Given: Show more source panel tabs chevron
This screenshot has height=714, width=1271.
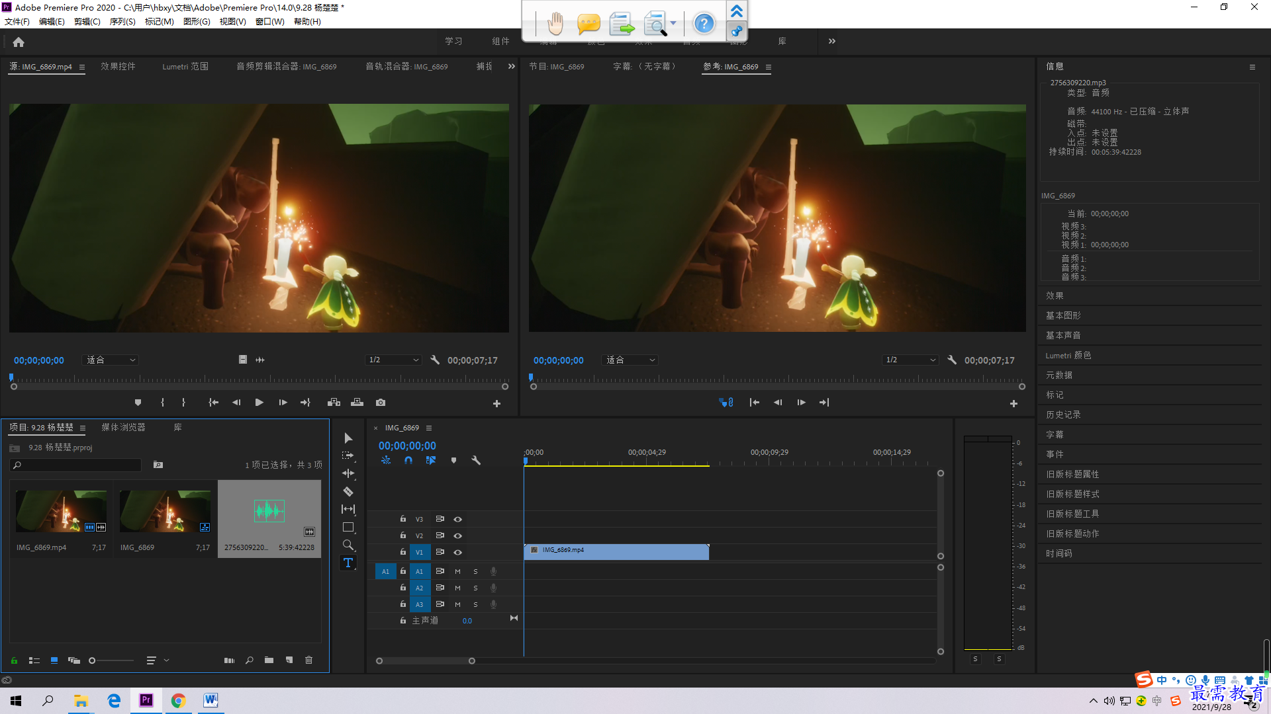Looking at the screenshot, I should (512, 67).
